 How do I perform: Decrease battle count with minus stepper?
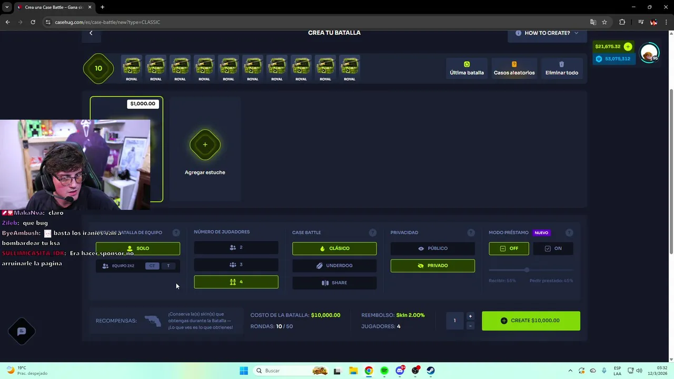pyautogui.click(x=470, y=326)
